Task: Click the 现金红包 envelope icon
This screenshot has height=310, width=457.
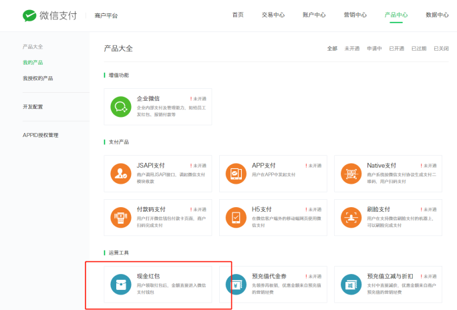Action: pos(121,285)
